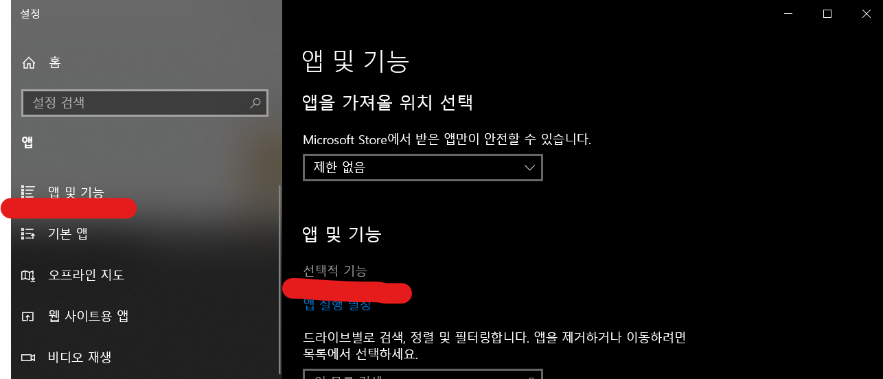Focus the 설정 검색 search field
This screenshot has width=883, height=379.
pyautogui.click(x=145, y=103)
